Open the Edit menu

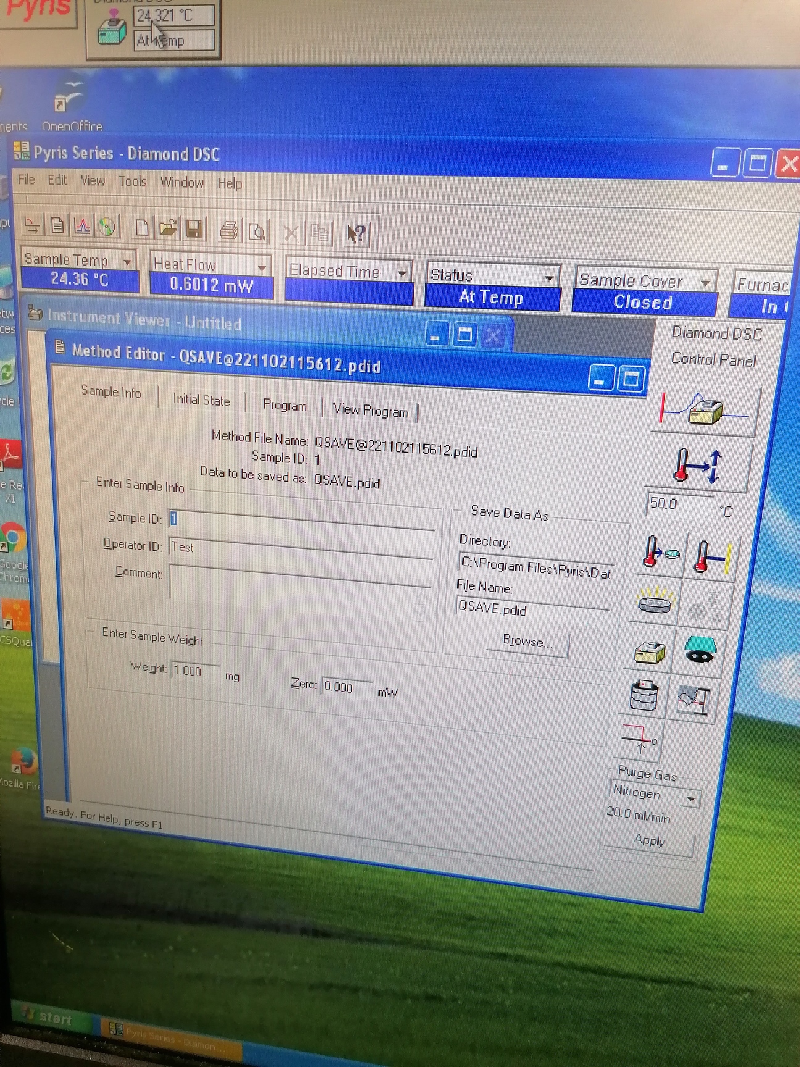tap(57, 180)
